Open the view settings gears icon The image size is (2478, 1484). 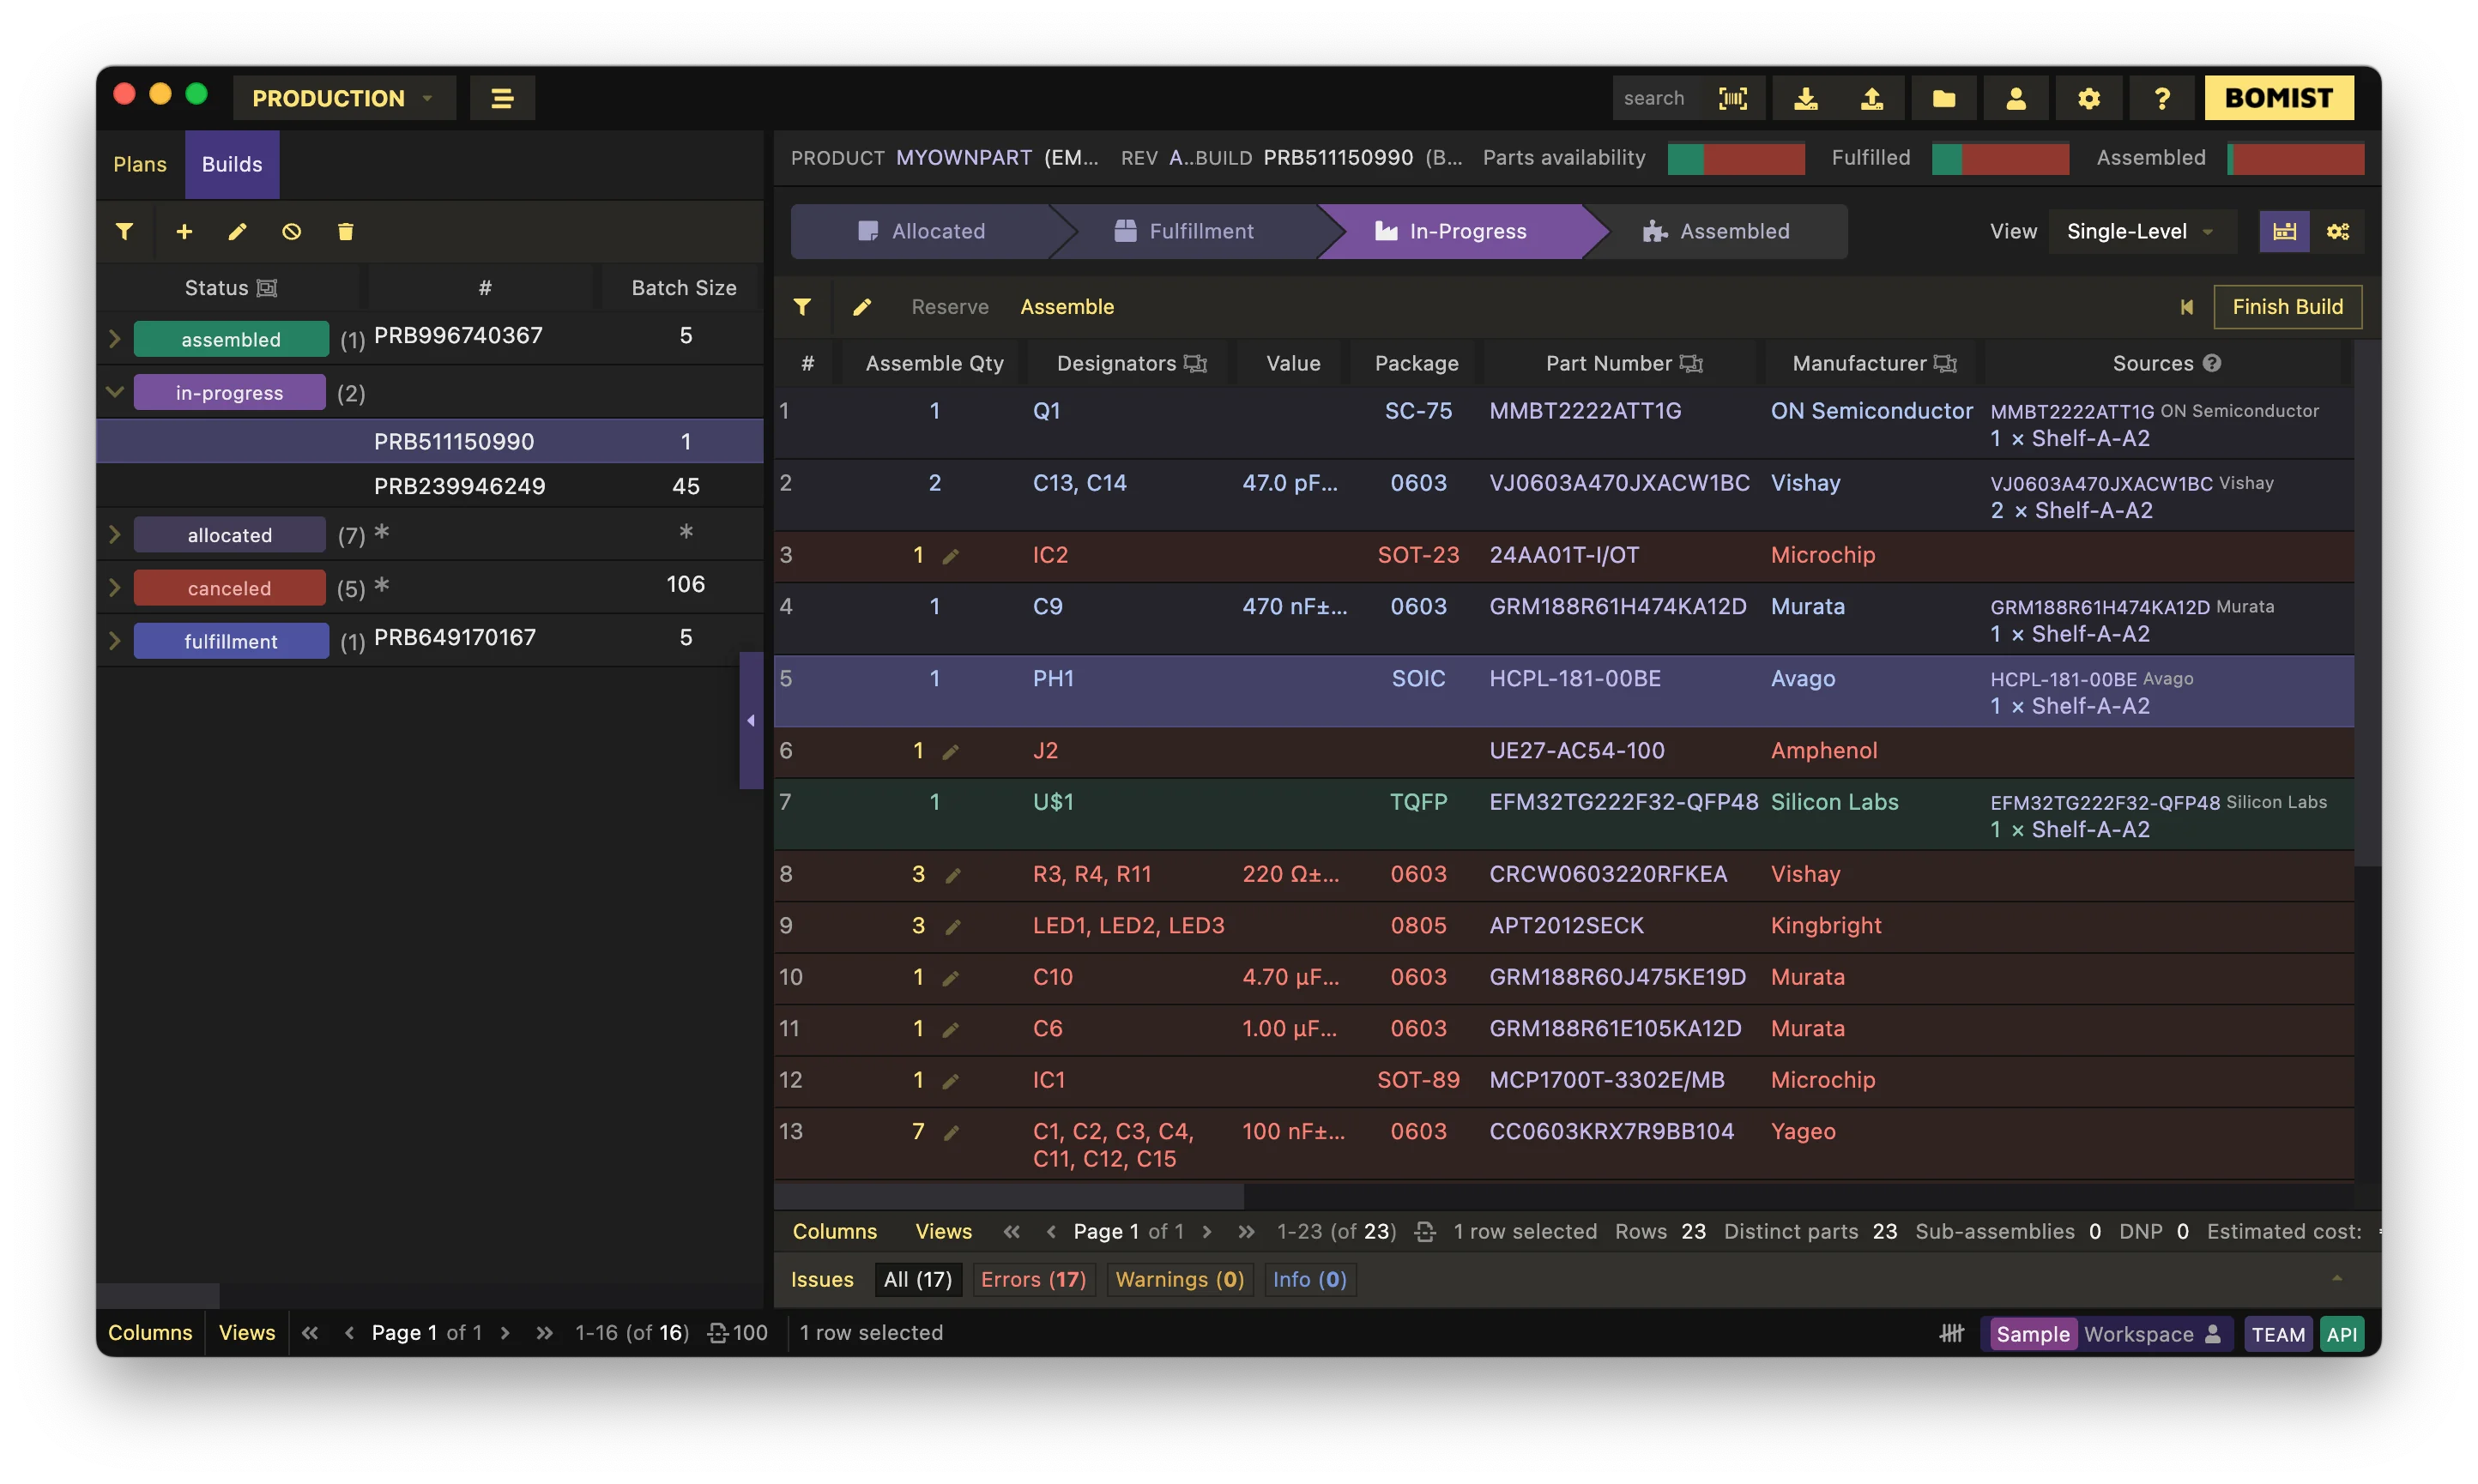point(2337,232)
